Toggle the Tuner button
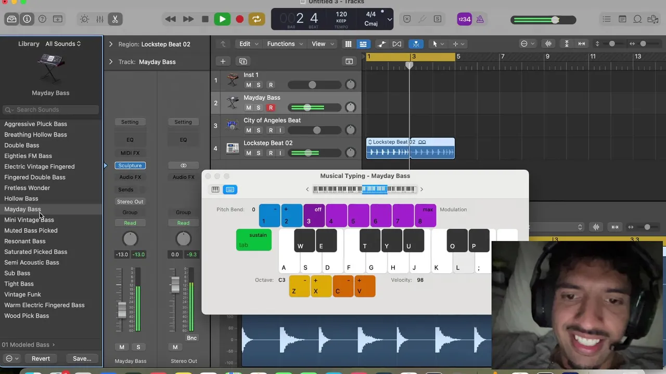This screenshot has height=374, width=666. point(422,19)
